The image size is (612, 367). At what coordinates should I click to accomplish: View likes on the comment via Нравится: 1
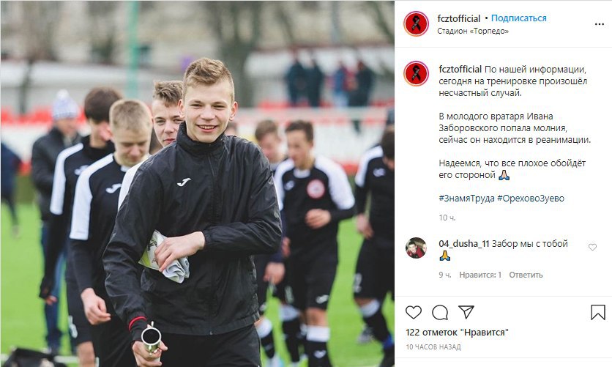point(480,275)
